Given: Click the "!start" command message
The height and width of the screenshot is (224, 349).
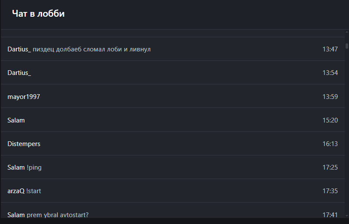Looking at the screenshot, I should 33,191.
